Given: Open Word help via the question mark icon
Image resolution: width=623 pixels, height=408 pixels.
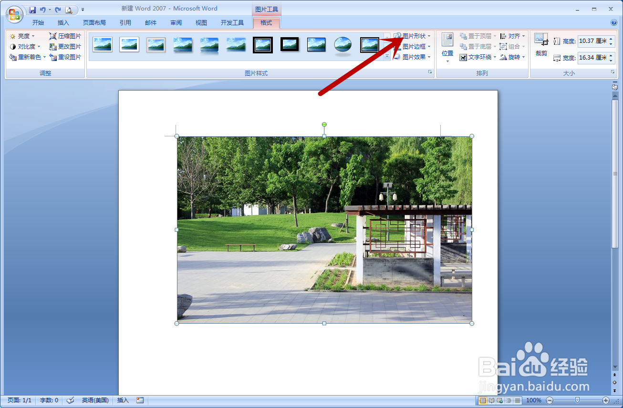Looking at the screenshot, I should point(614,22).
